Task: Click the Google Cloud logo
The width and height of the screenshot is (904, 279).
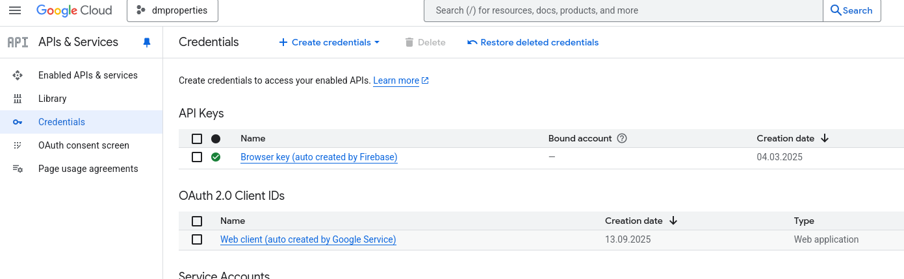Action: (x=74, y=10)
